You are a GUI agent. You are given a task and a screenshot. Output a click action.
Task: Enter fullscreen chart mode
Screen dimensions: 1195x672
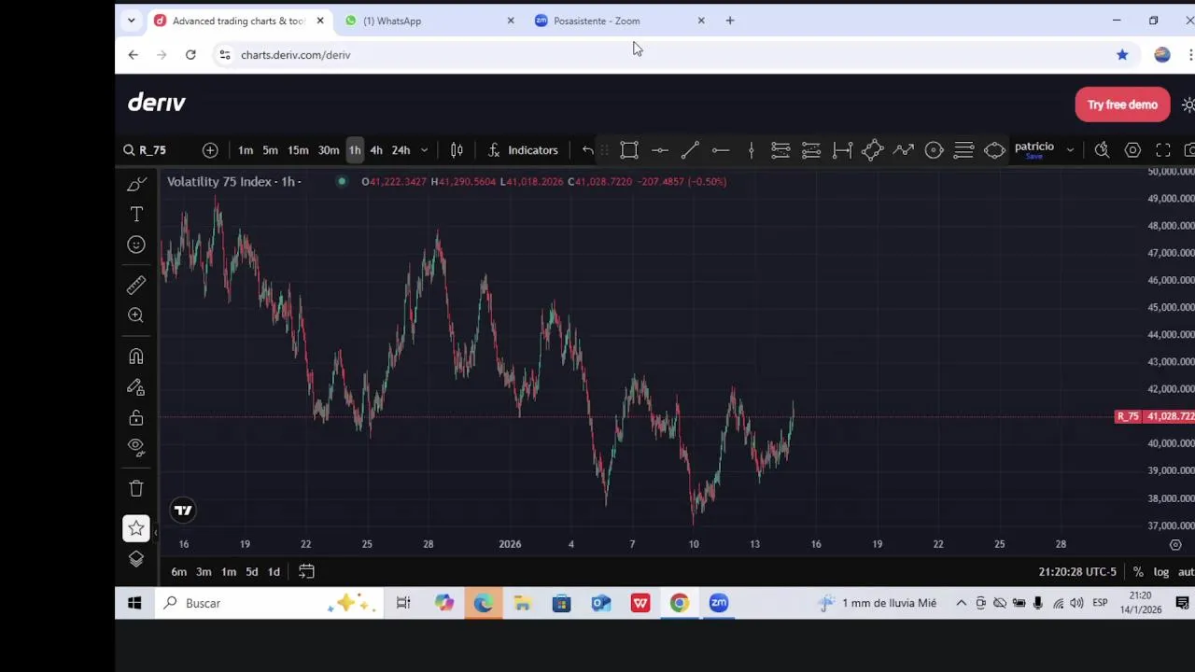tap(1163, 150)
